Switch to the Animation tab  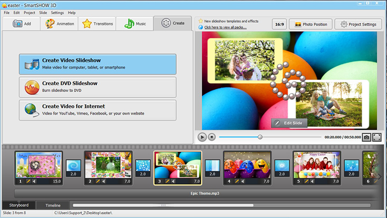pyautogui.click(x=60, y=24)
